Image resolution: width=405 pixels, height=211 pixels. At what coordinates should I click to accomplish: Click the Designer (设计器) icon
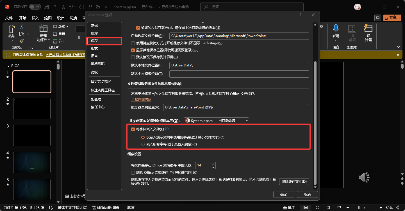tap(368, 28)
